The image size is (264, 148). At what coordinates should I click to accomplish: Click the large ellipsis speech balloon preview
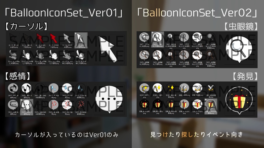tap(109, 99)
